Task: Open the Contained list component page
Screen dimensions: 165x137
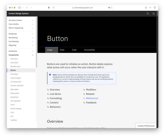Action: pyautogui.click(x=16, y=82)
